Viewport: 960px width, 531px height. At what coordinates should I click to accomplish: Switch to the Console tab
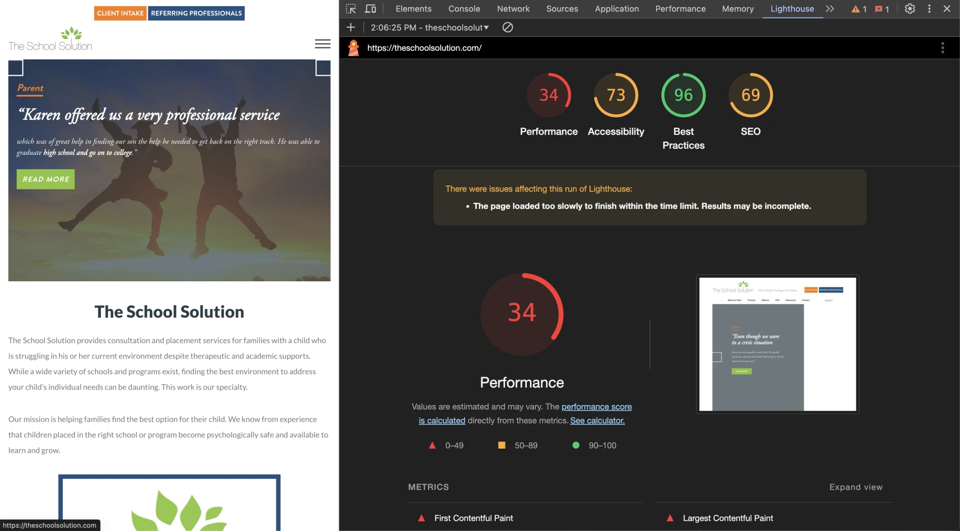(464, 9)
